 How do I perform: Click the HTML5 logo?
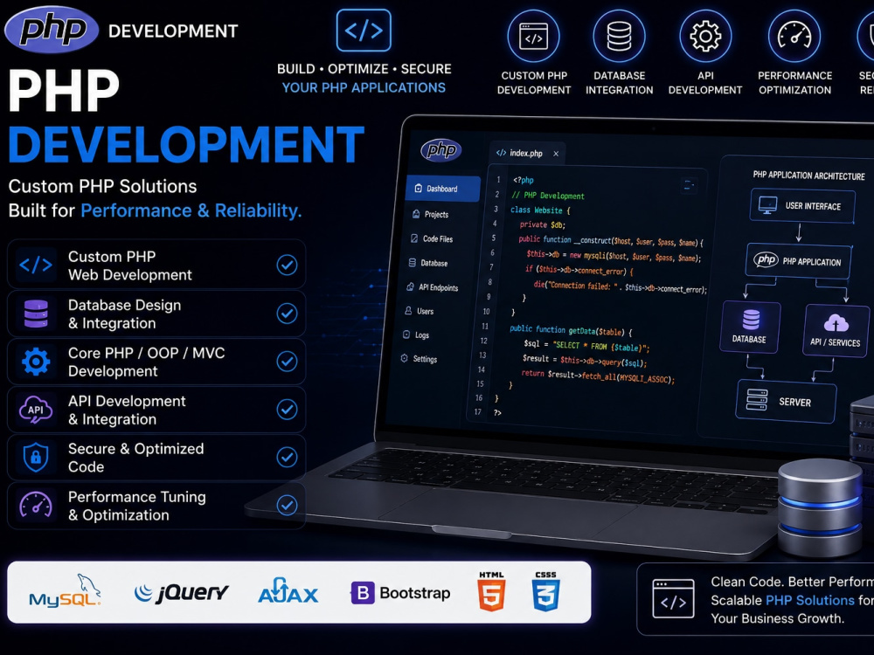point(491,591)
